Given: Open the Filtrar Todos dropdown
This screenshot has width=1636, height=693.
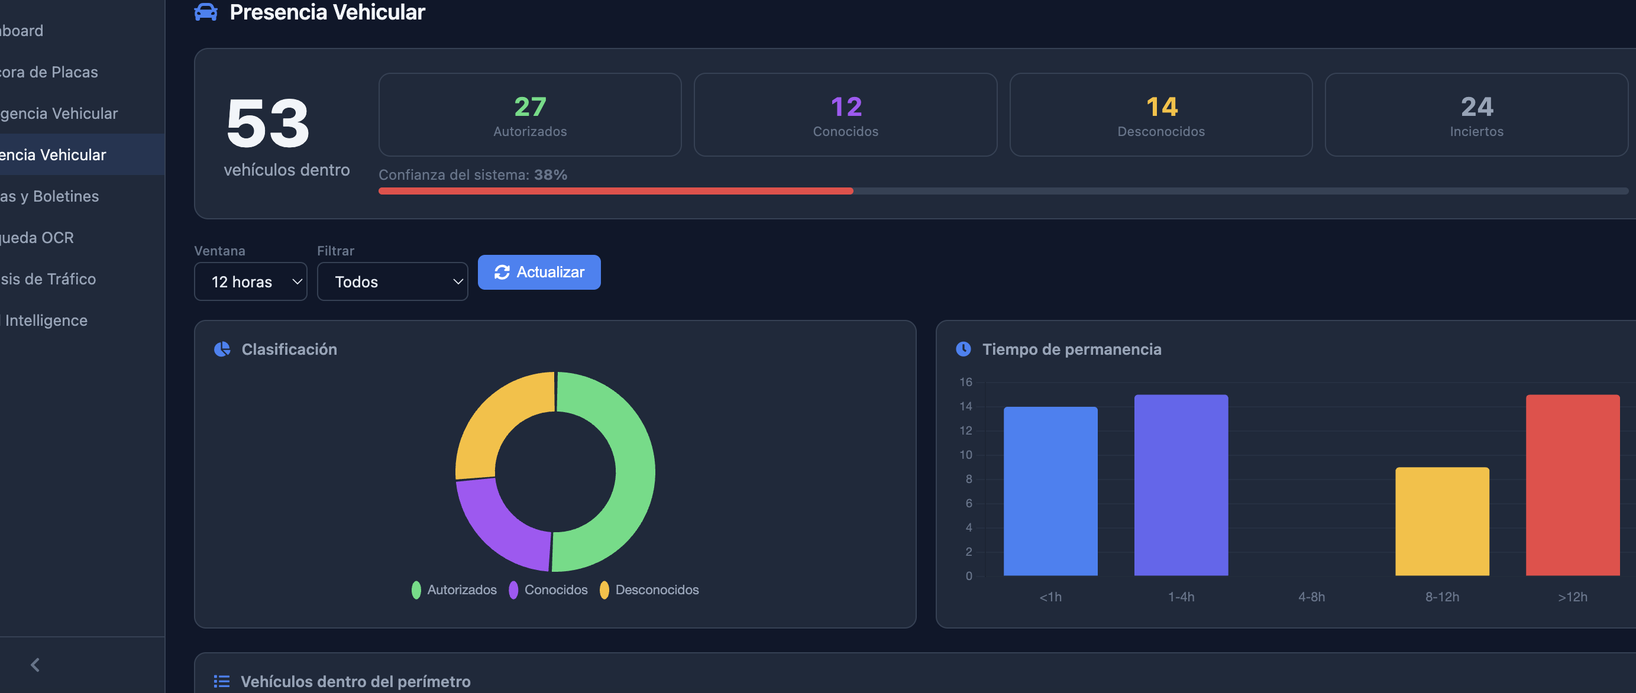Looking at the screenshot, I should [x=392, y=281].
